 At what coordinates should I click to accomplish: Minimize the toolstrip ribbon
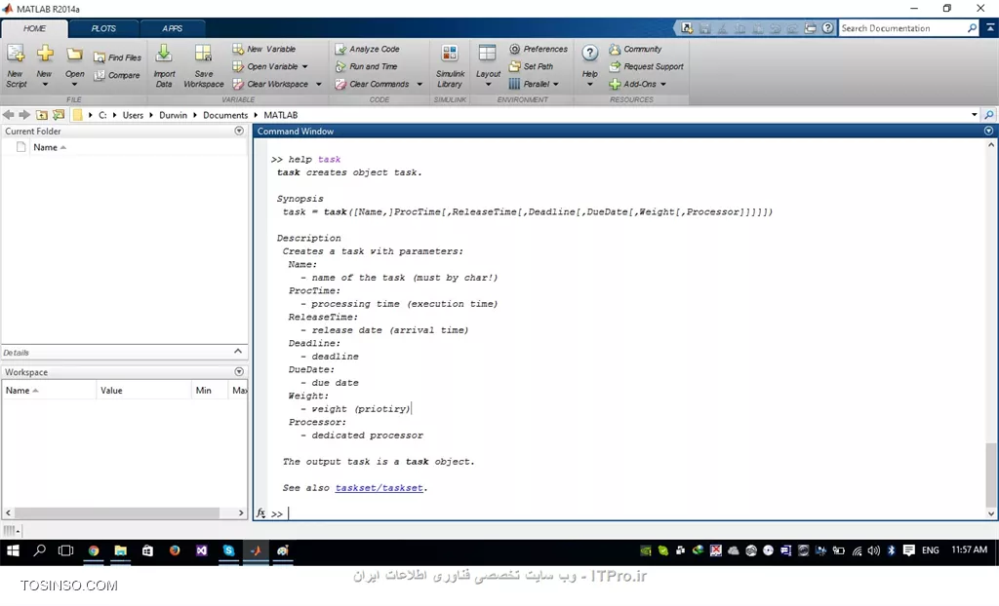990,27
